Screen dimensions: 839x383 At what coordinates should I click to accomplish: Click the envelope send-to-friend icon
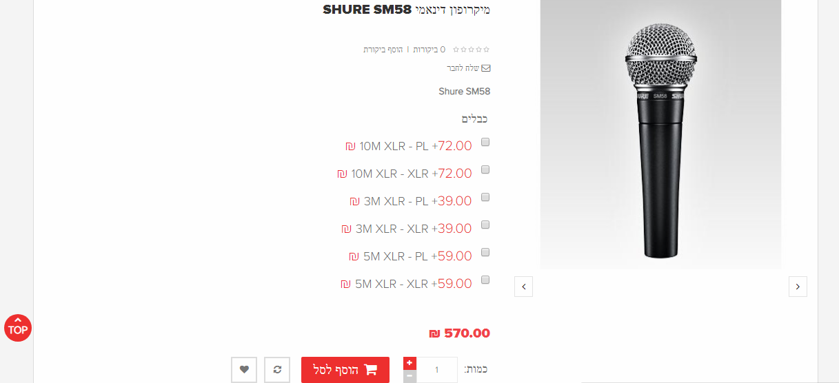tap(486, 68)
